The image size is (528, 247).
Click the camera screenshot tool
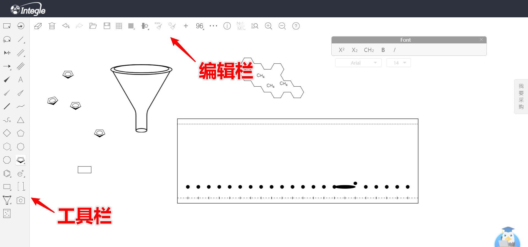21,200
